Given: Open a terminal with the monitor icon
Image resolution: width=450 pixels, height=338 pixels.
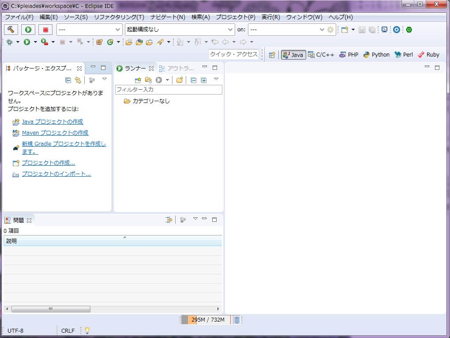Looking at the screenshot, I should coord(384,30).
